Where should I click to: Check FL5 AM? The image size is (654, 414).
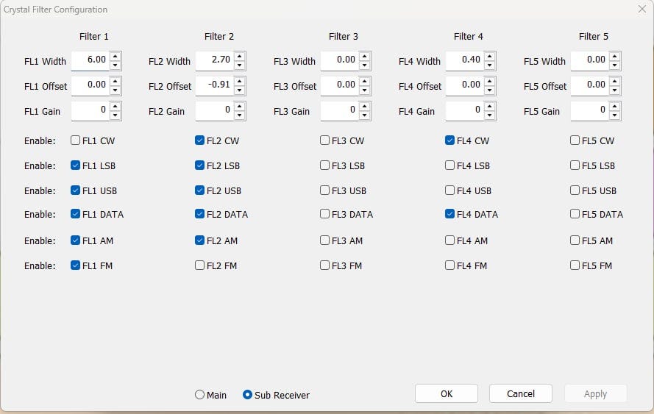pyautogui.click(x=575, y=240)
